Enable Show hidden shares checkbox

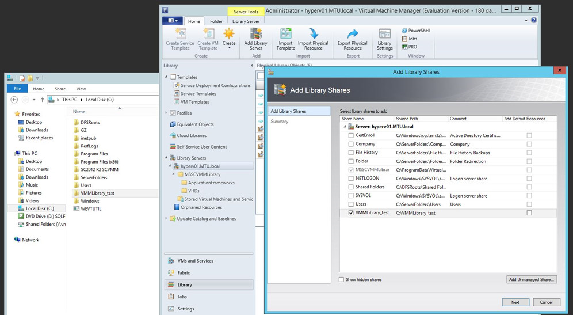pos(342,280)
